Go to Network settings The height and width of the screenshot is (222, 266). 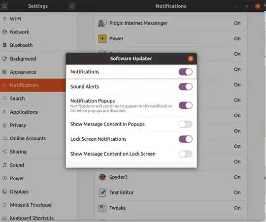point(39,32)
